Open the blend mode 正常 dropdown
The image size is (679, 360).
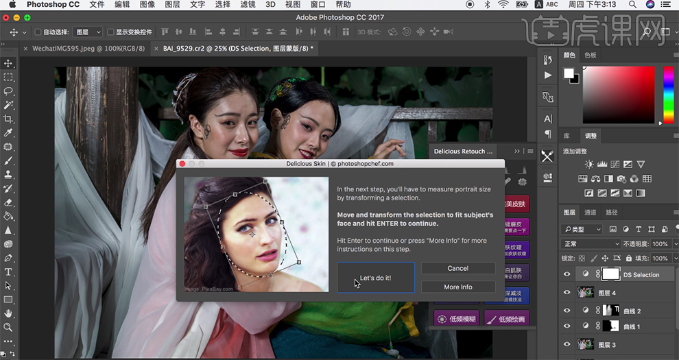click(x=591, y=244)
